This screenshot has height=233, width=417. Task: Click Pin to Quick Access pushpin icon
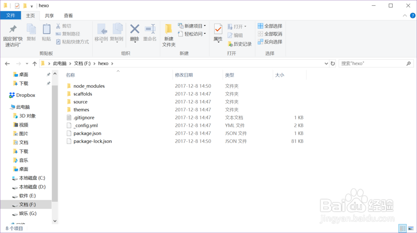13,29
